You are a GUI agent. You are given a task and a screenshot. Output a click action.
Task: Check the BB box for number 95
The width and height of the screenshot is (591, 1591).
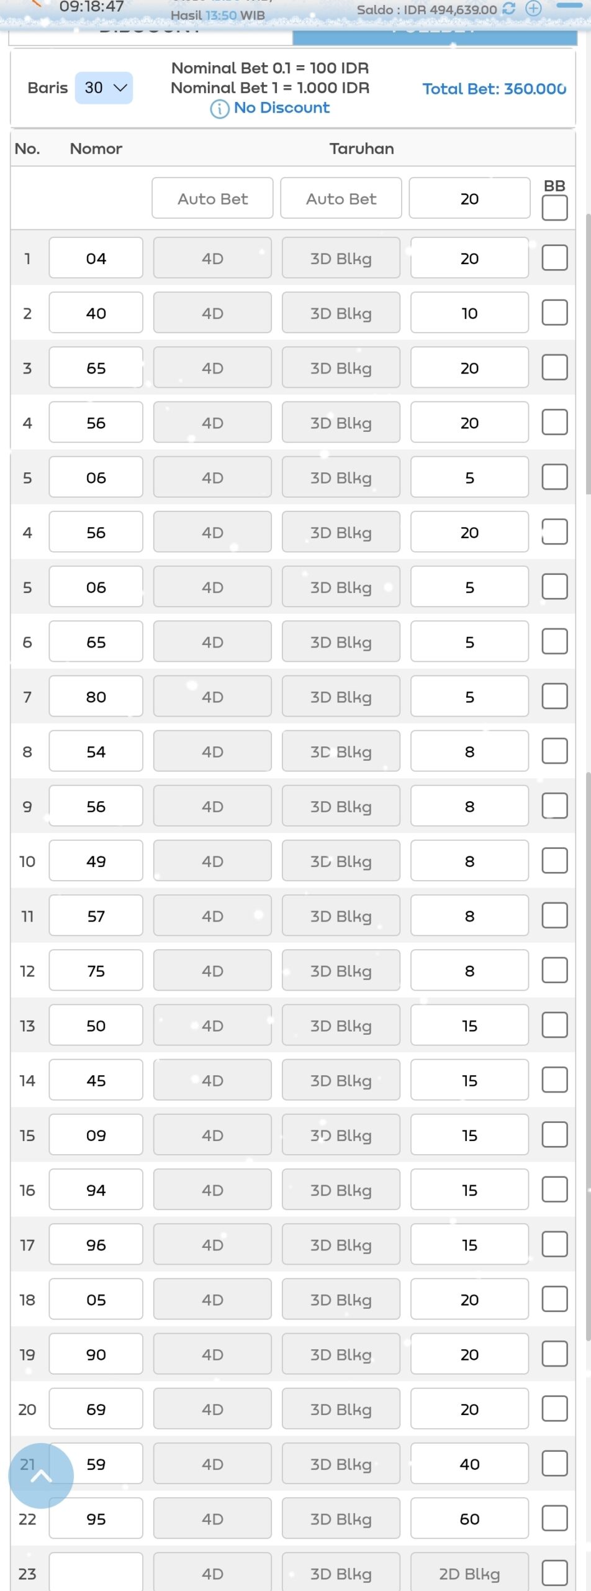tap(554, 1518)
